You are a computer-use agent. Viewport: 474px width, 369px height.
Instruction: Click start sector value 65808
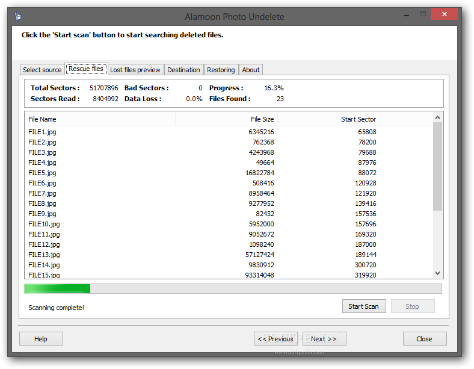coord(367,132)
